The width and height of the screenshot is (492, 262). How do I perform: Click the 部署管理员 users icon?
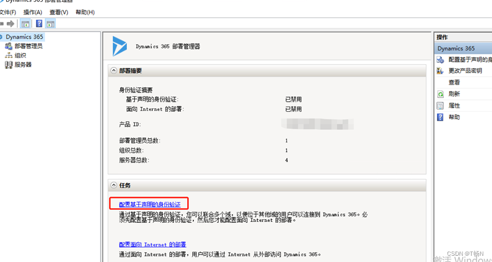click(9, 47)
